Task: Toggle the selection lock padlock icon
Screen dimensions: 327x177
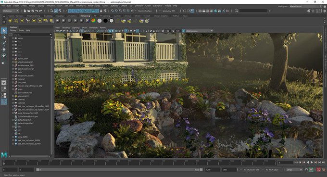Action: pyautogui.click(x=101, y=11)
